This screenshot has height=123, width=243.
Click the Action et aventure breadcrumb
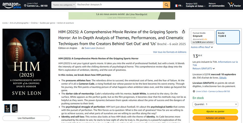(x=66, y=23)
